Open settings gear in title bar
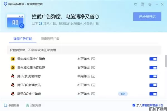 pos(150,4)
